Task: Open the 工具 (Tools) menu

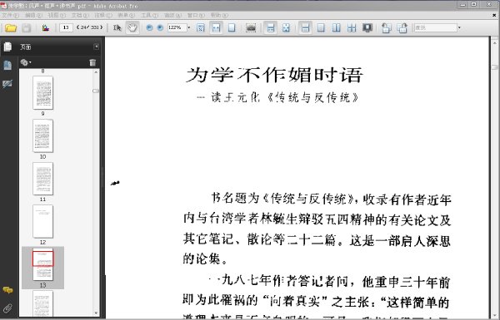Action: pos(149,15)
